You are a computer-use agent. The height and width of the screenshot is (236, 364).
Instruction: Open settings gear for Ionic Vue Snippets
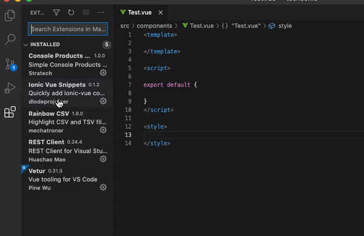[103, 101]
